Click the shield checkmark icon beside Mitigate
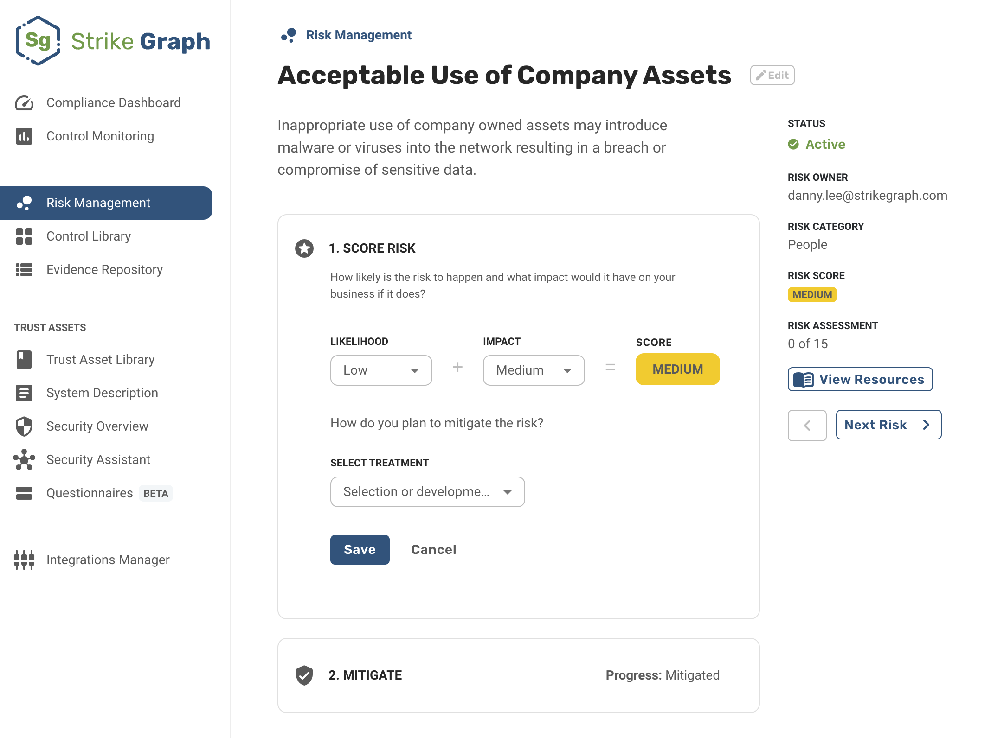 coord(304,675)
